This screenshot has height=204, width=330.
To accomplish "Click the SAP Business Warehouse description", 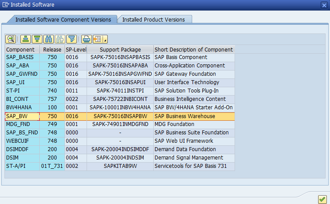I will click(x=194, y=116).
